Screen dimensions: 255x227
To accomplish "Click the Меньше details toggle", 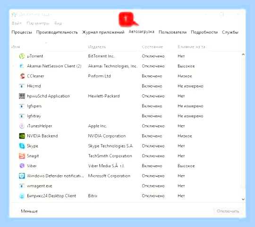I will pos(29,211).
